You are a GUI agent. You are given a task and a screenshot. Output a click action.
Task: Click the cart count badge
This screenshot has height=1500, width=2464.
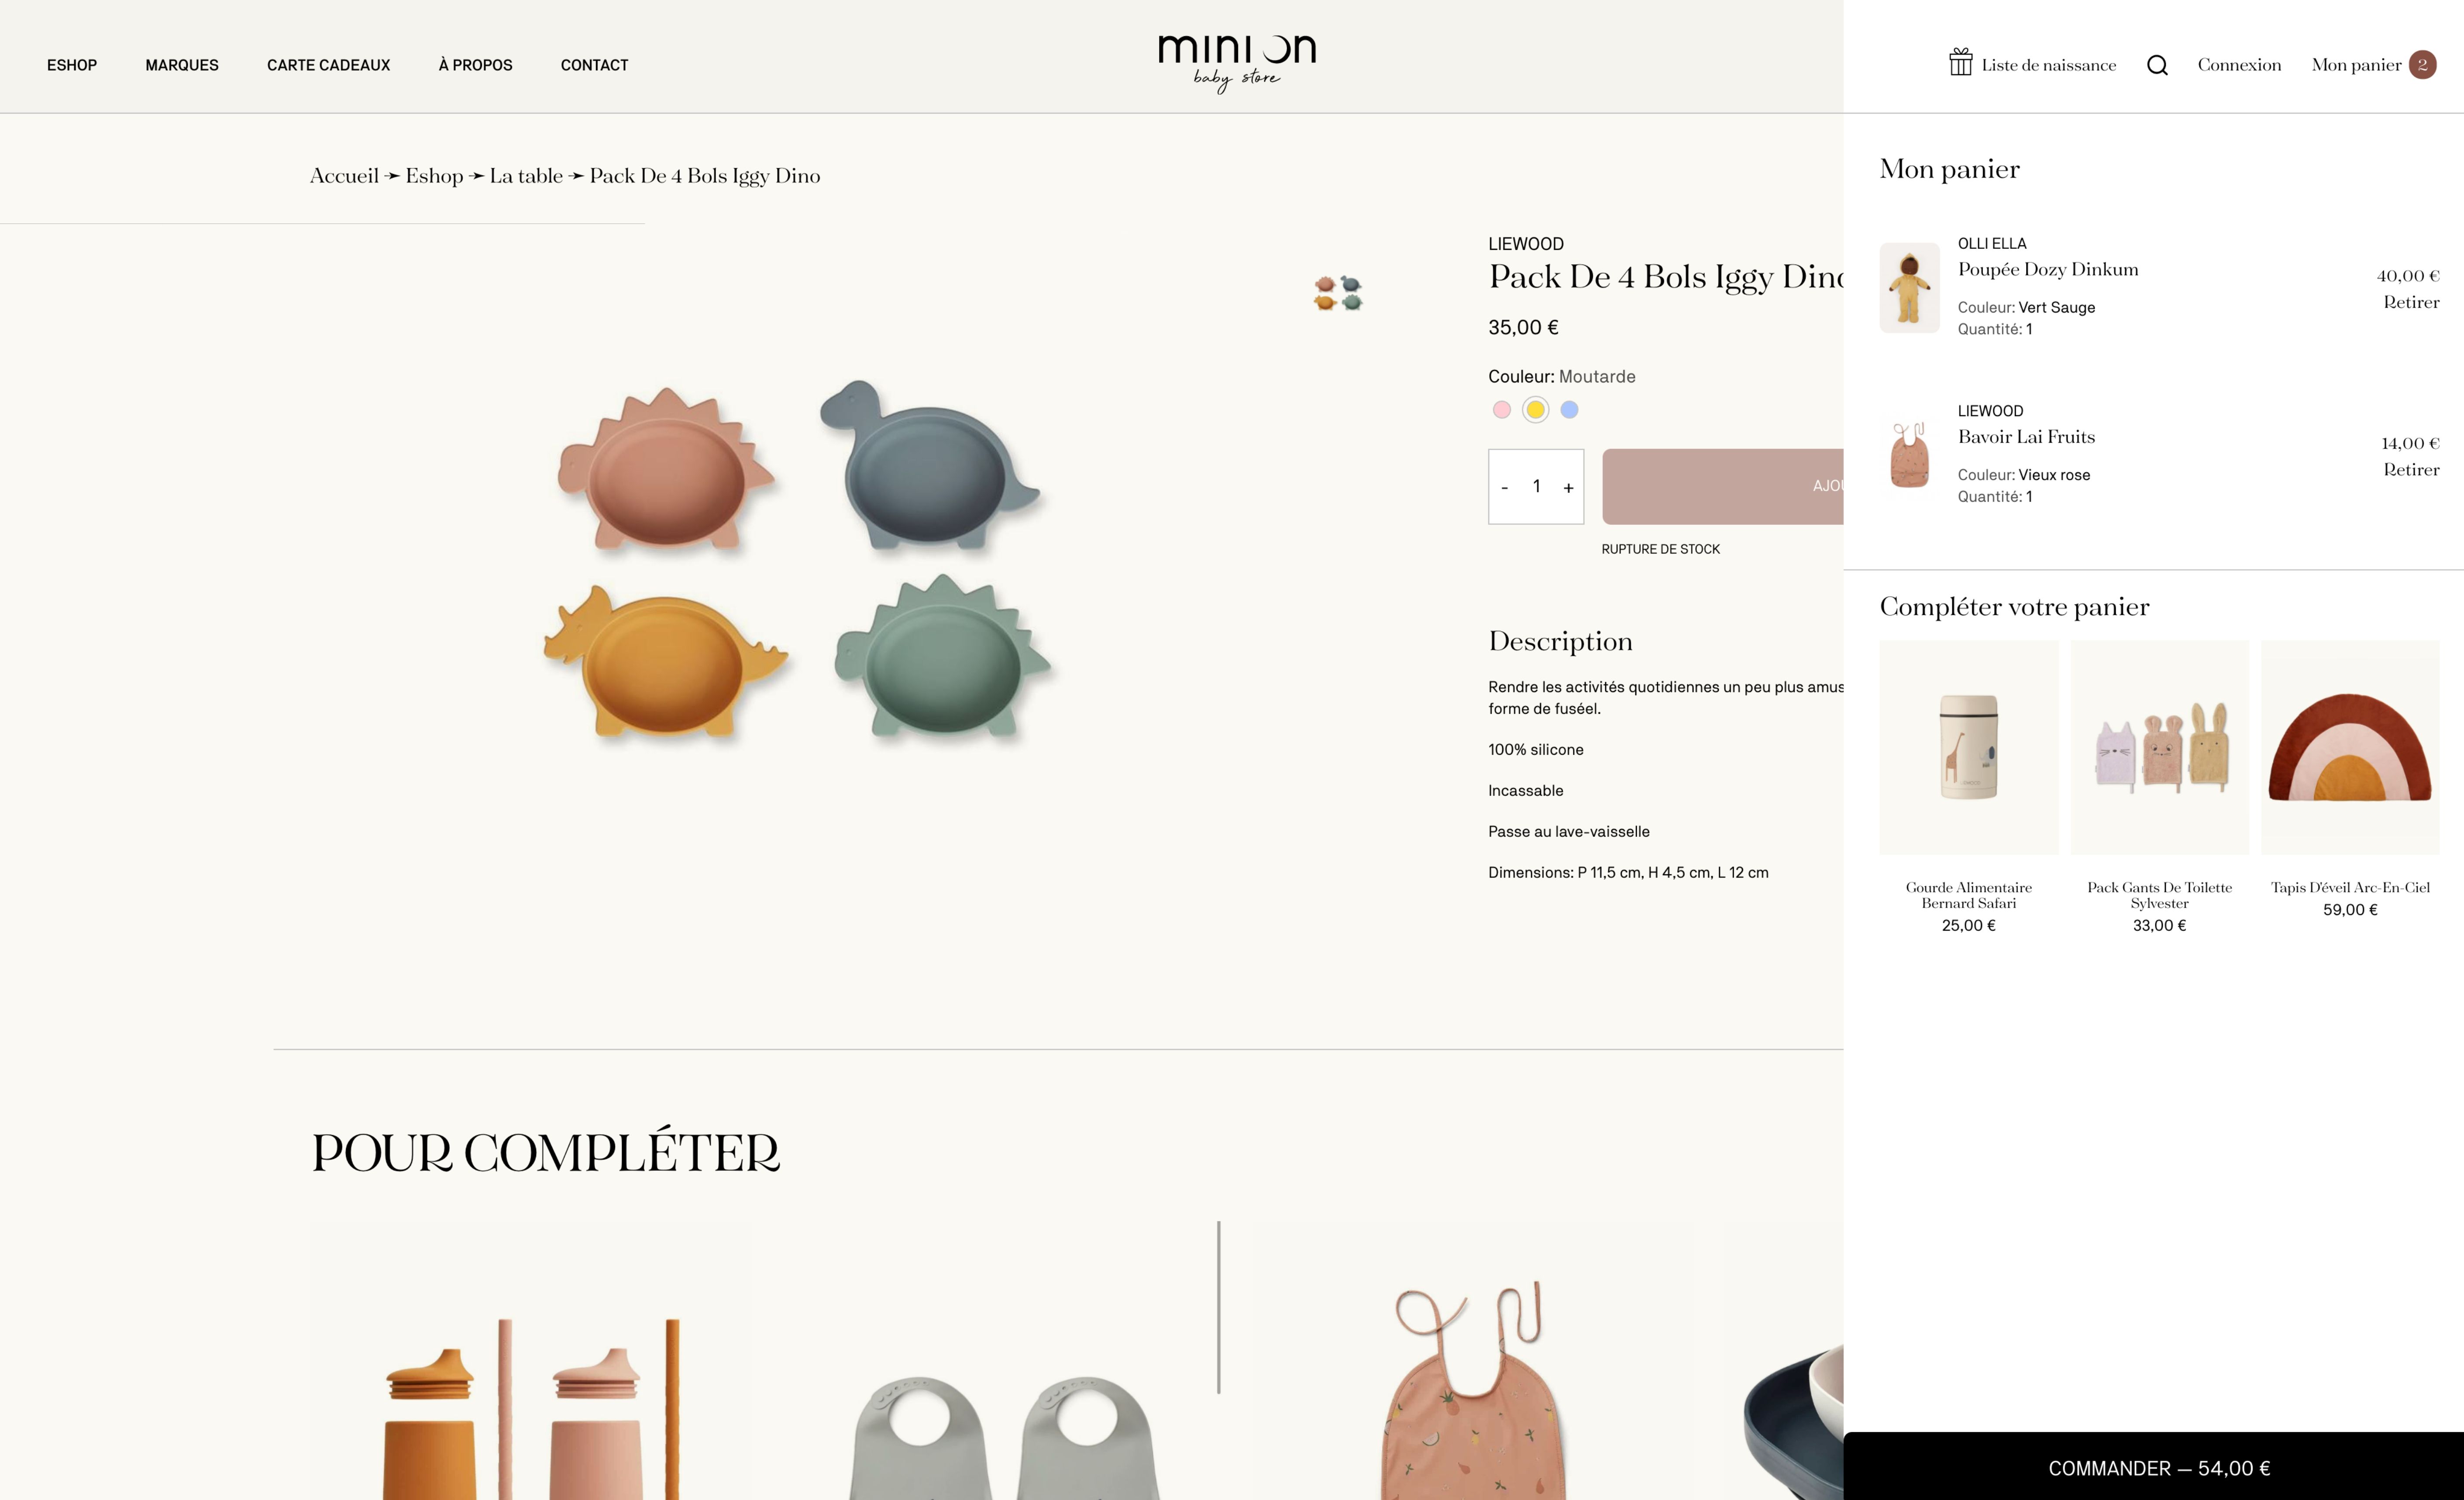pyautogui.click(x=2422, y=65)
